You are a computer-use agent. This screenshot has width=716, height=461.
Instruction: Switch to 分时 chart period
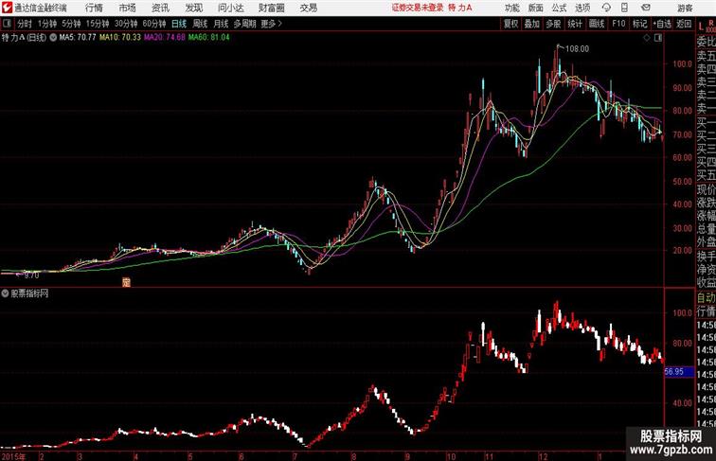(x=25, y=24)
